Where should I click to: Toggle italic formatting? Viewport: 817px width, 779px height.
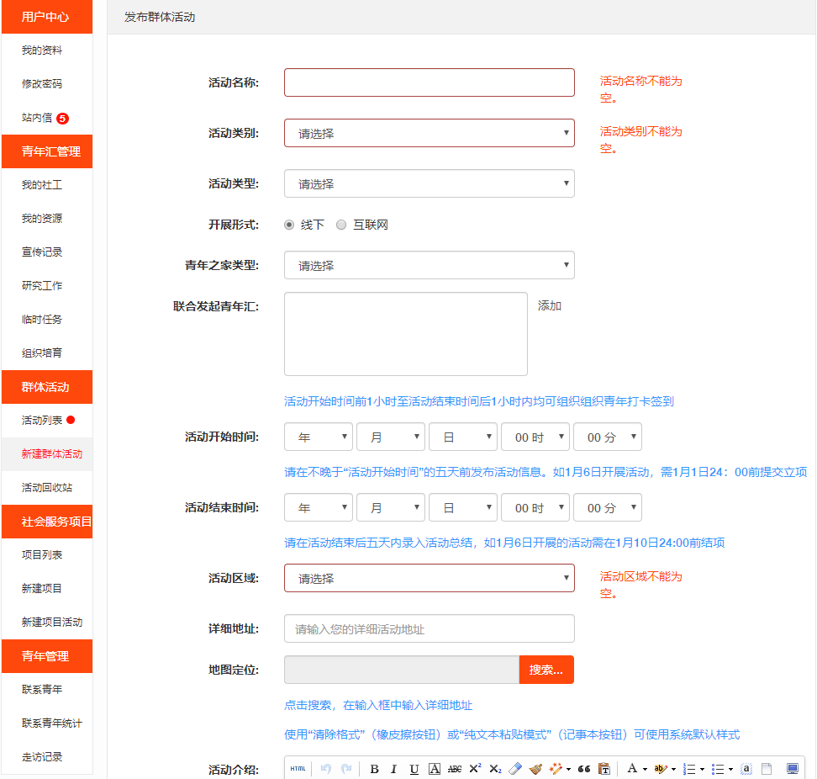394,769
